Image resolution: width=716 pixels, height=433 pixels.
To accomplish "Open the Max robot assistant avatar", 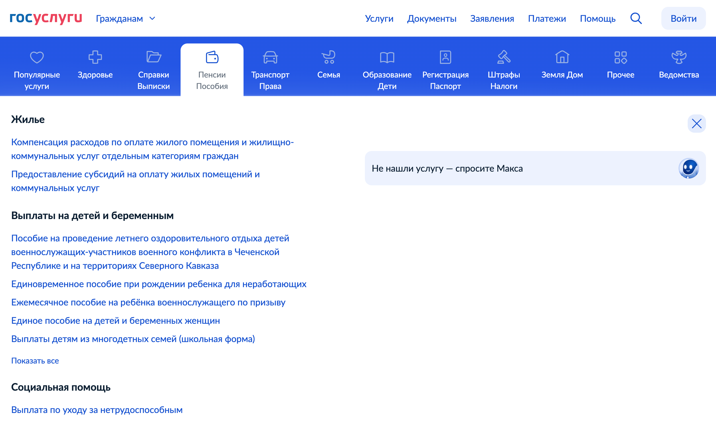I will click(689, 168).
